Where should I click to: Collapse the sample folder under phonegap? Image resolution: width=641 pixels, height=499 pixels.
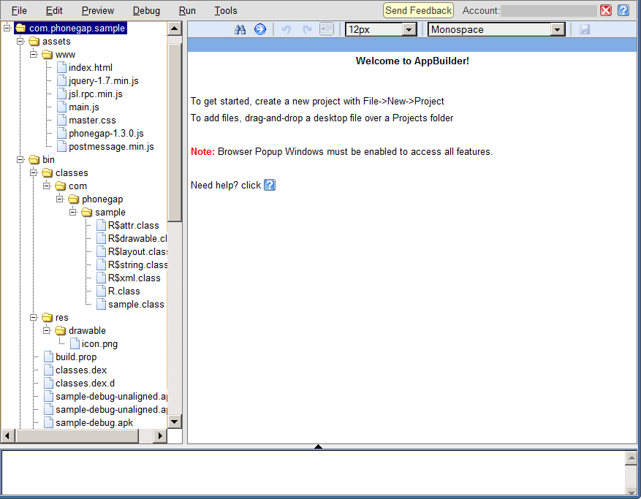pos(73,212)
